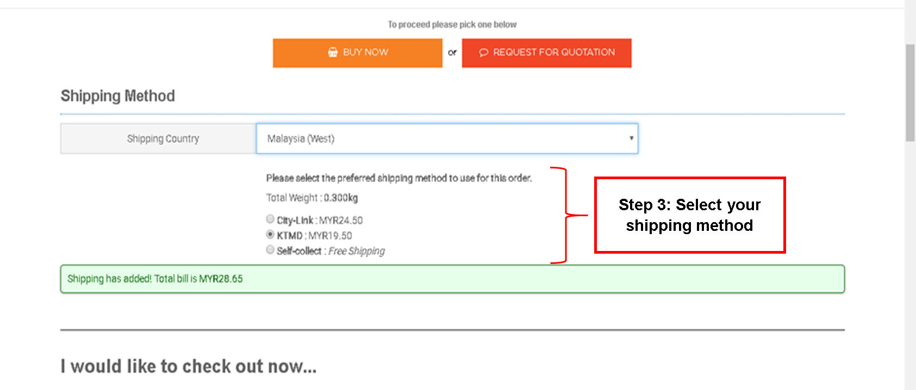Click the City-Link MYR24.50 label
This screenshot has width=916, height=390.
[x=320, y=220]
